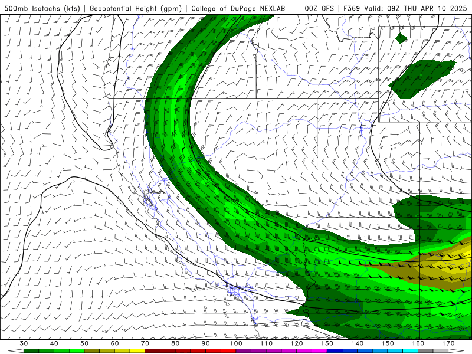Click the "50" label on the speed scale
The width and height of the screenshot is (472, 354).
[x=84, y=343]
